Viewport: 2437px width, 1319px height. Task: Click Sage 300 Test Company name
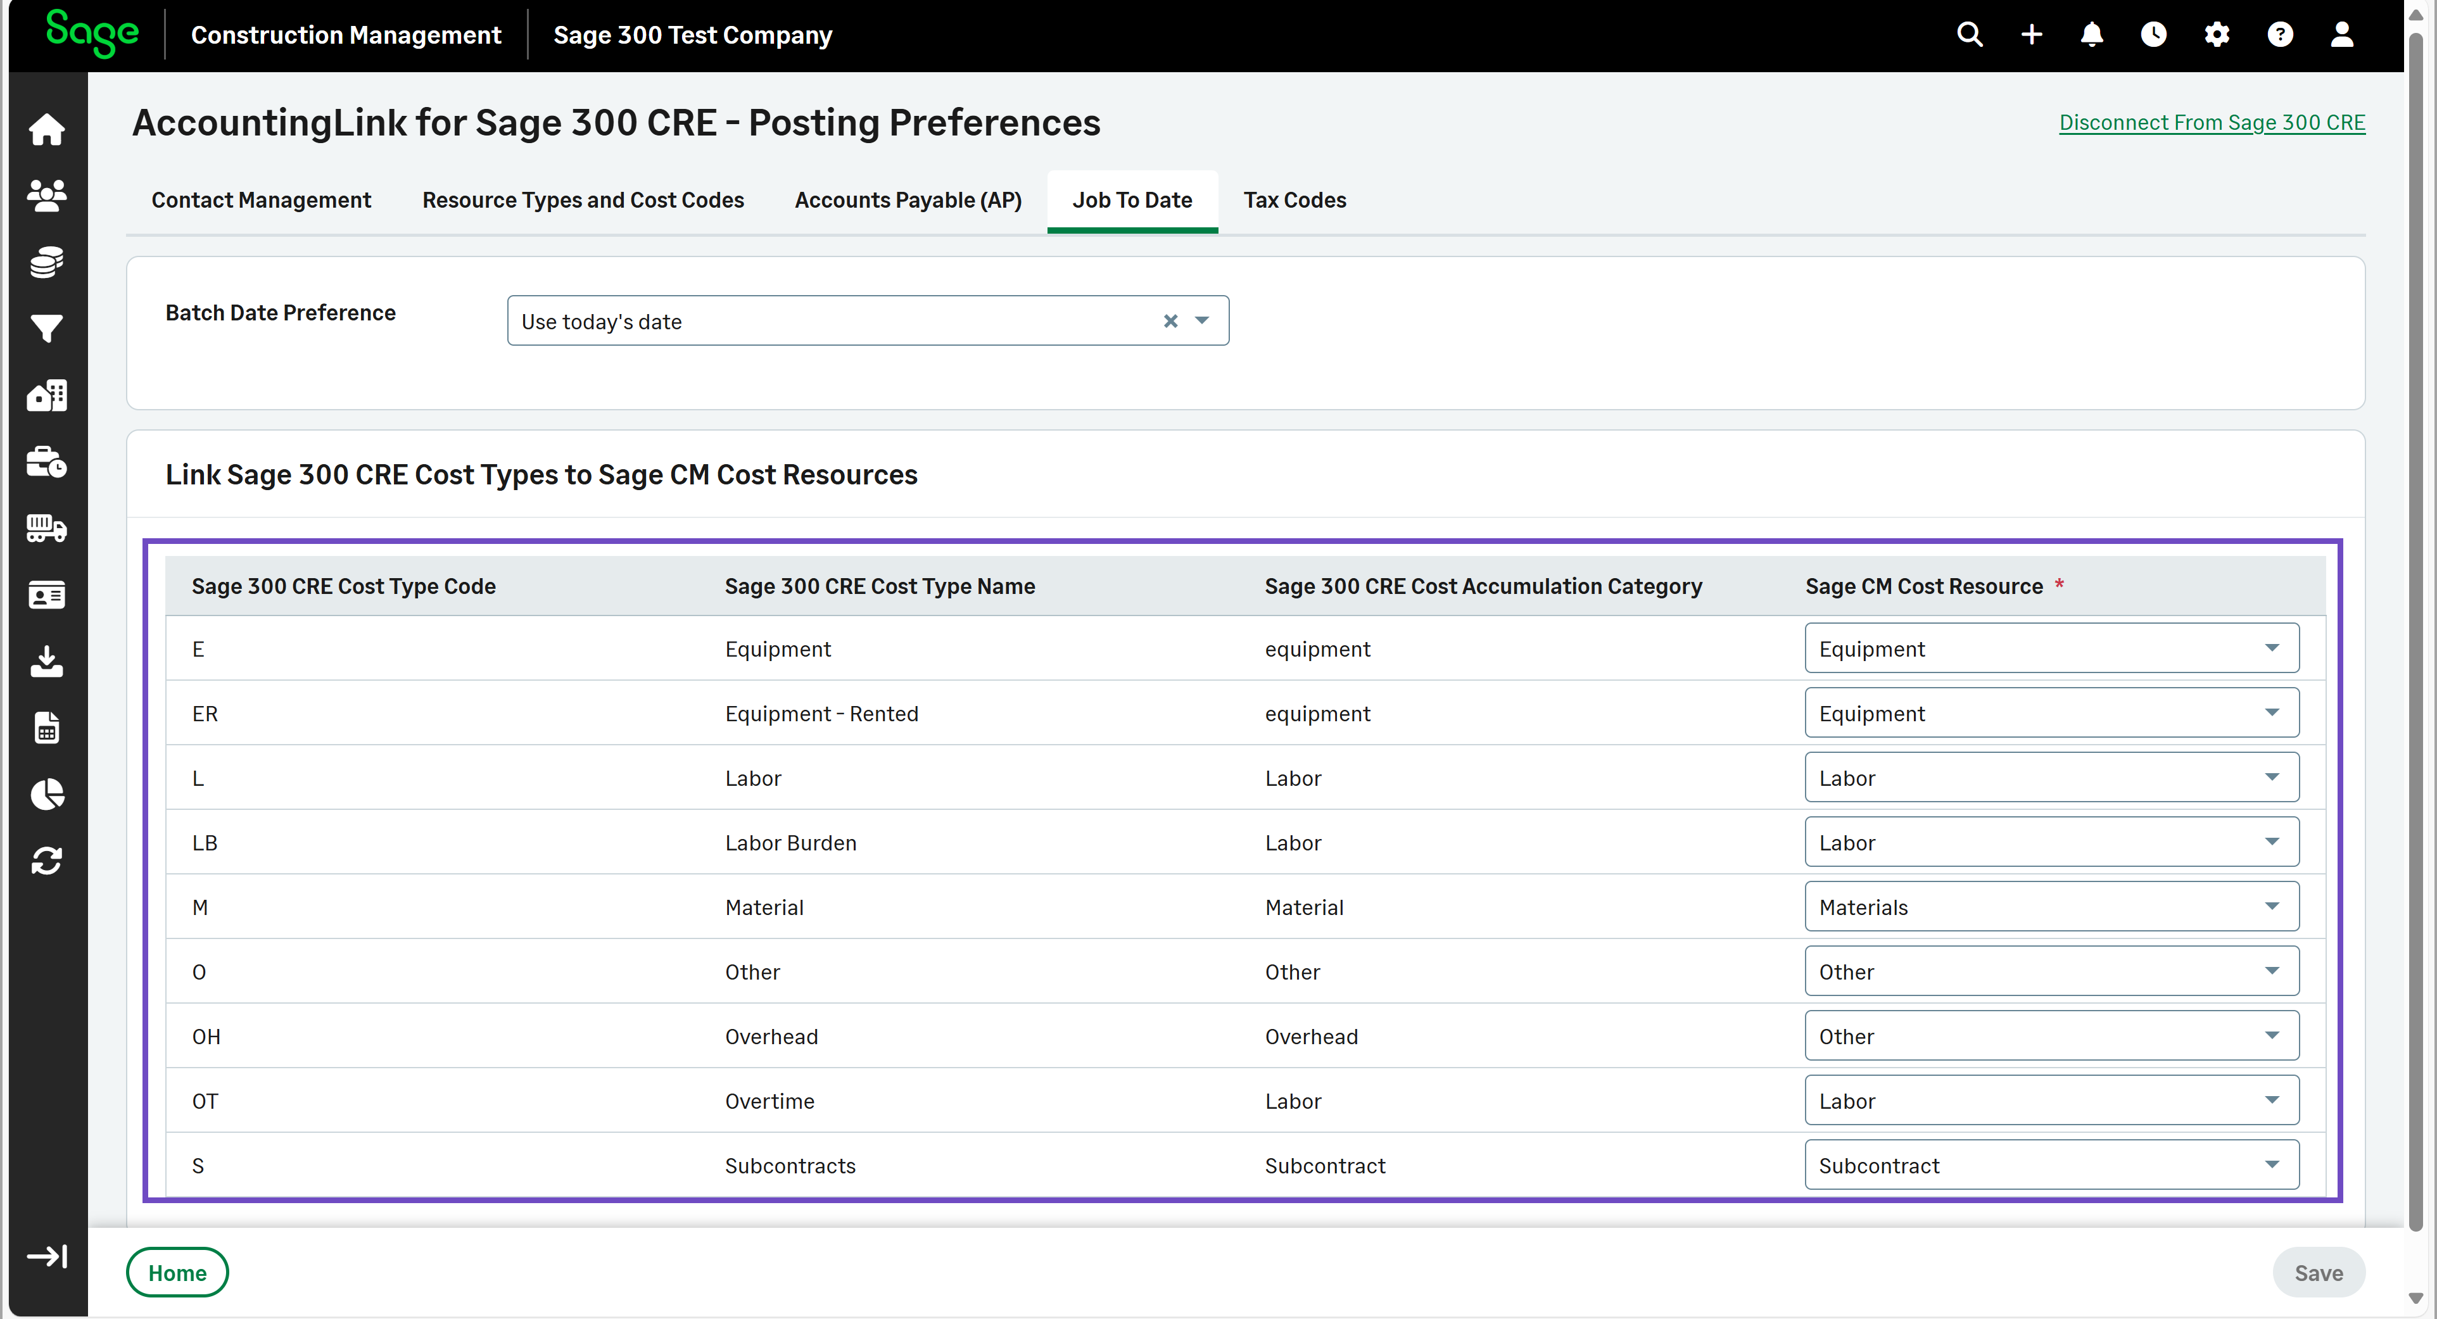pos(692,35)
